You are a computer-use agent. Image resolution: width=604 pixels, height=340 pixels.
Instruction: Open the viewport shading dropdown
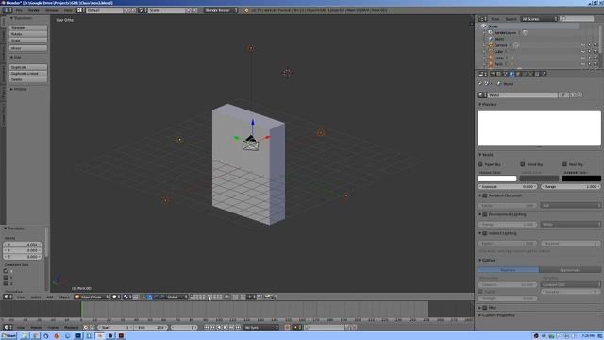click(x=116, y=297)
